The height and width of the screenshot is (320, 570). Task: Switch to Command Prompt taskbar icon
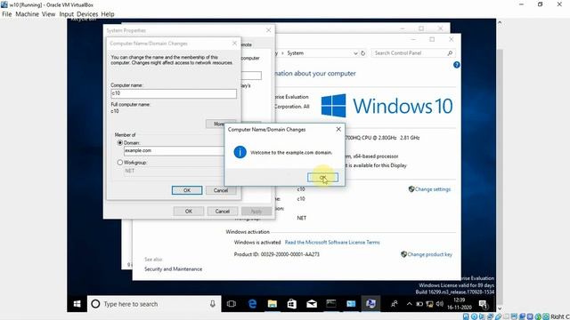tap(331, 304)
